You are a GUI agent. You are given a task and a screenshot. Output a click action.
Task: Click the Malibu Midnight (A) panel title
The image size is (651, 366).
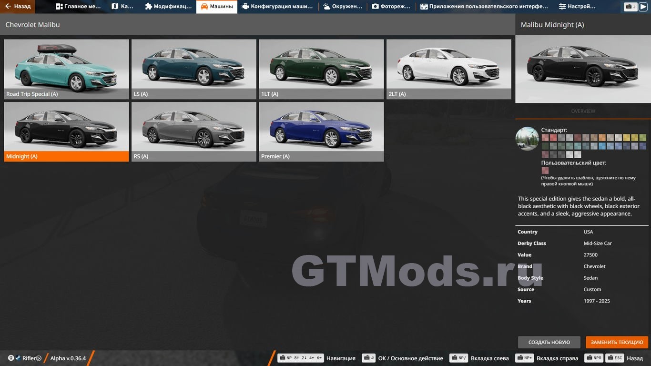552,25
